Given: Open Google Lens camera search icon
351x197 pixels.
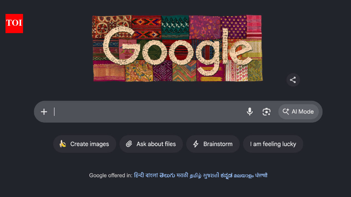Looking at the screenshot, I should (x=266, y=112).
